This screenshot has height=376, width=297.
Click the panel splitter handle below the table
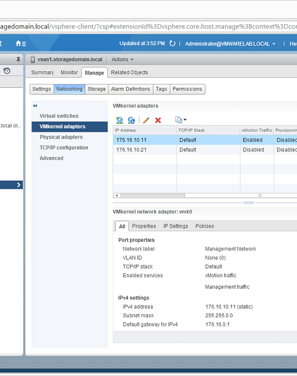pos(249,203)
